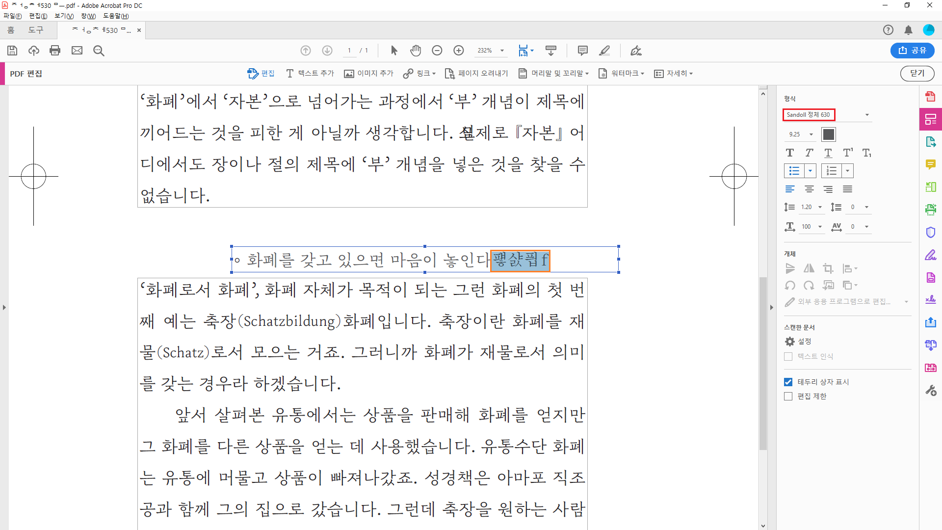The height and width of the screenshot is (530, 942).
Task: Open more tools wrench icon
Action: coord(931,391)
